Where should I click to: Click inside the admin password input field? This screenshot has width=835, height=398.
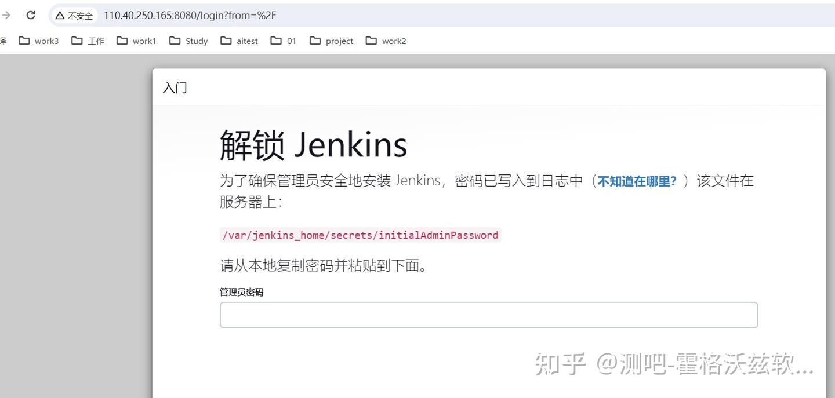[x=489, y=315]
